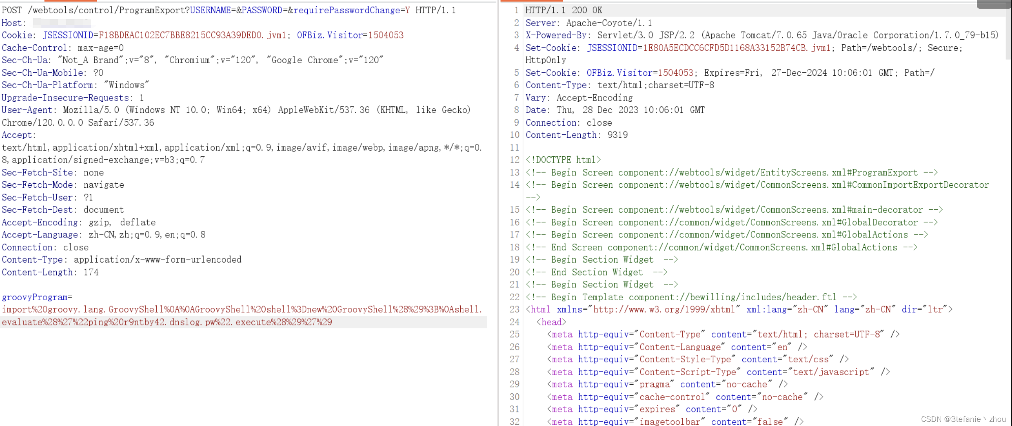1012x426 pixels.
Task: Select the html xmlns tag line
Action: pyautogui.click(x=739, y=309)
